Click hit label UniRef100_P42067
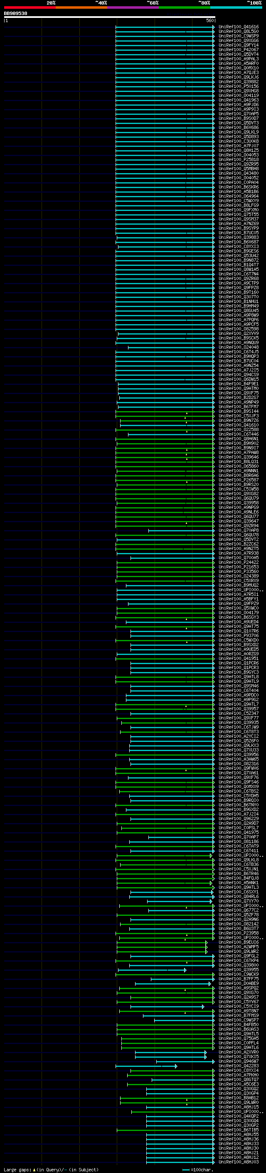 click(x=239, y=50)
